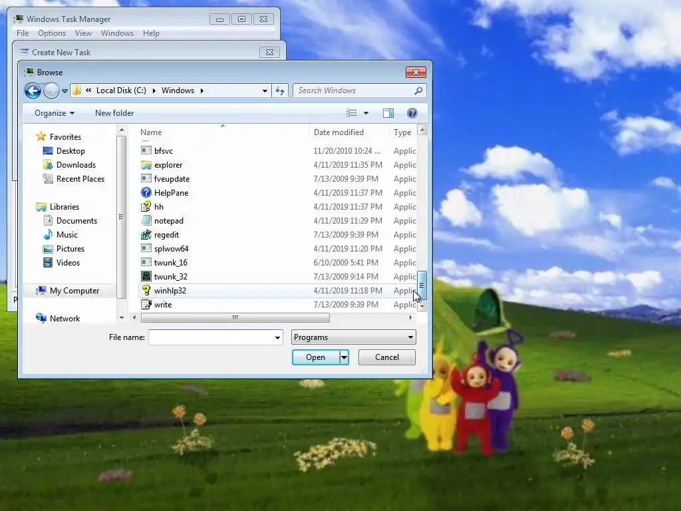Select My Computer in navigation pane
681x511 pixels.
[74, 291]
